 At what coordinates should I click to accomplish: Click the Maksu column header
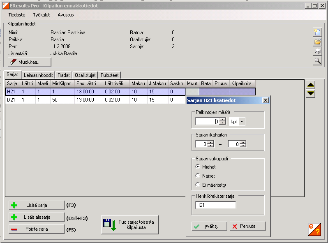[x=138, y=83]
